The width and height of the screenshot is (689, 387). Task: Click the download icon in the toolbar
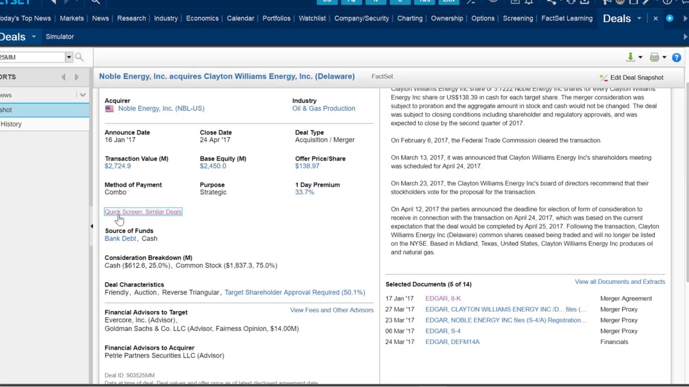point(631,57)
